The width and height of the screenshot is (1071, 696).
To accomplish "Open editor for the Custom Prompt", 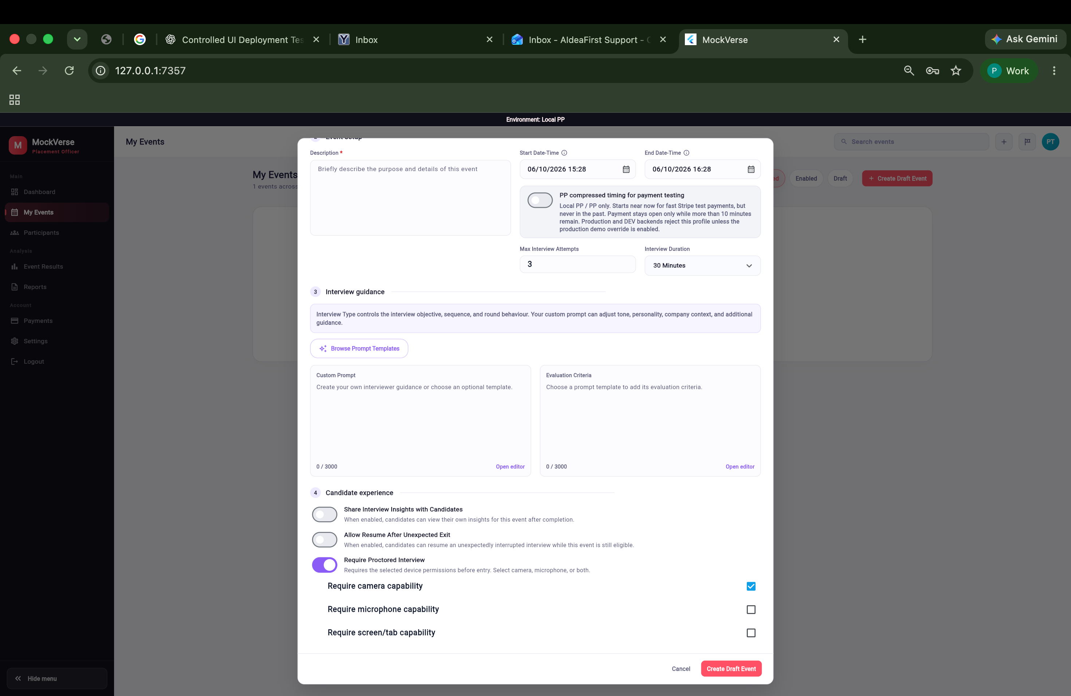I will 510,467.
